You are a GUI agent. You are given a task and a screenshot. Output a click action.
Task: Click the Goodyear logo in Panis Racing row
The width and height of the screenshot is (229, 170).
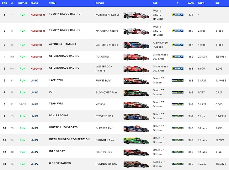point(178,116)
